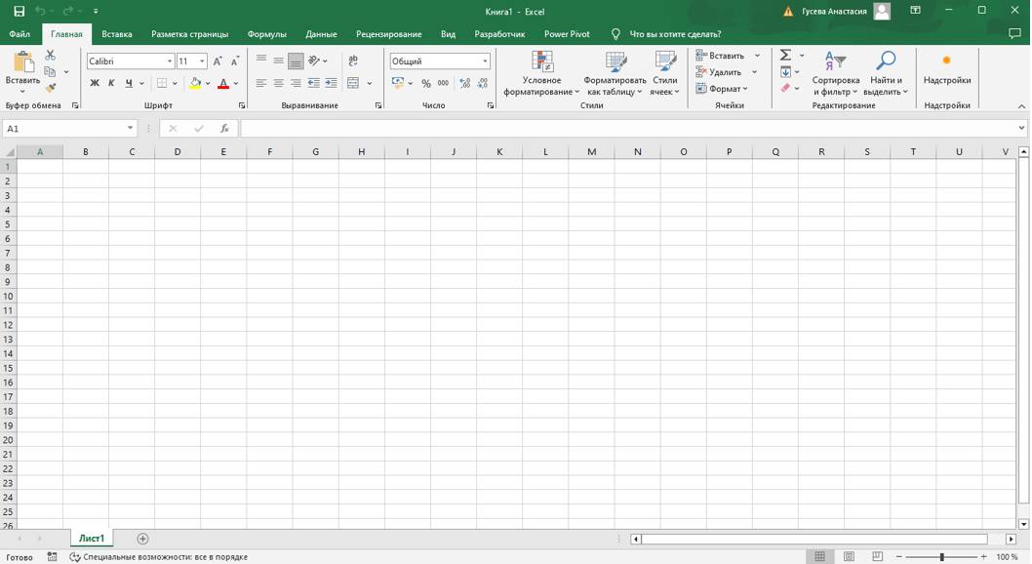The width and height of the screenshot is (1032, 564).
Task: Apply yellow fill color bucket
Action: pos(195,83)
